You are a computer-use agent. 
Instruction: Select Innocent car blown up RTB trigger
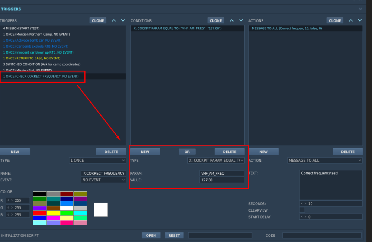63,52
